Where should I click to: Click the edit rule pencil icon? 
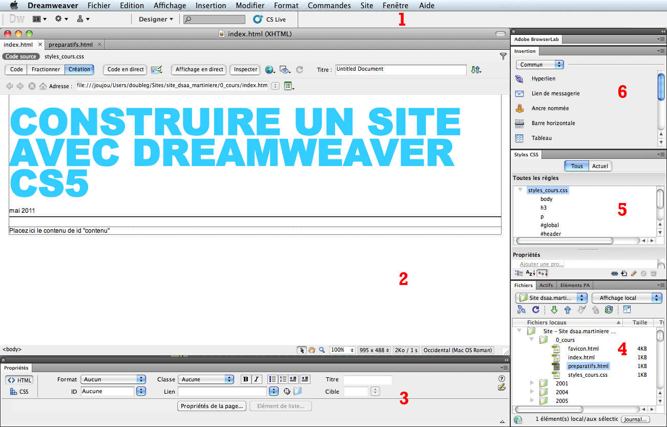(x=634, y=274)
